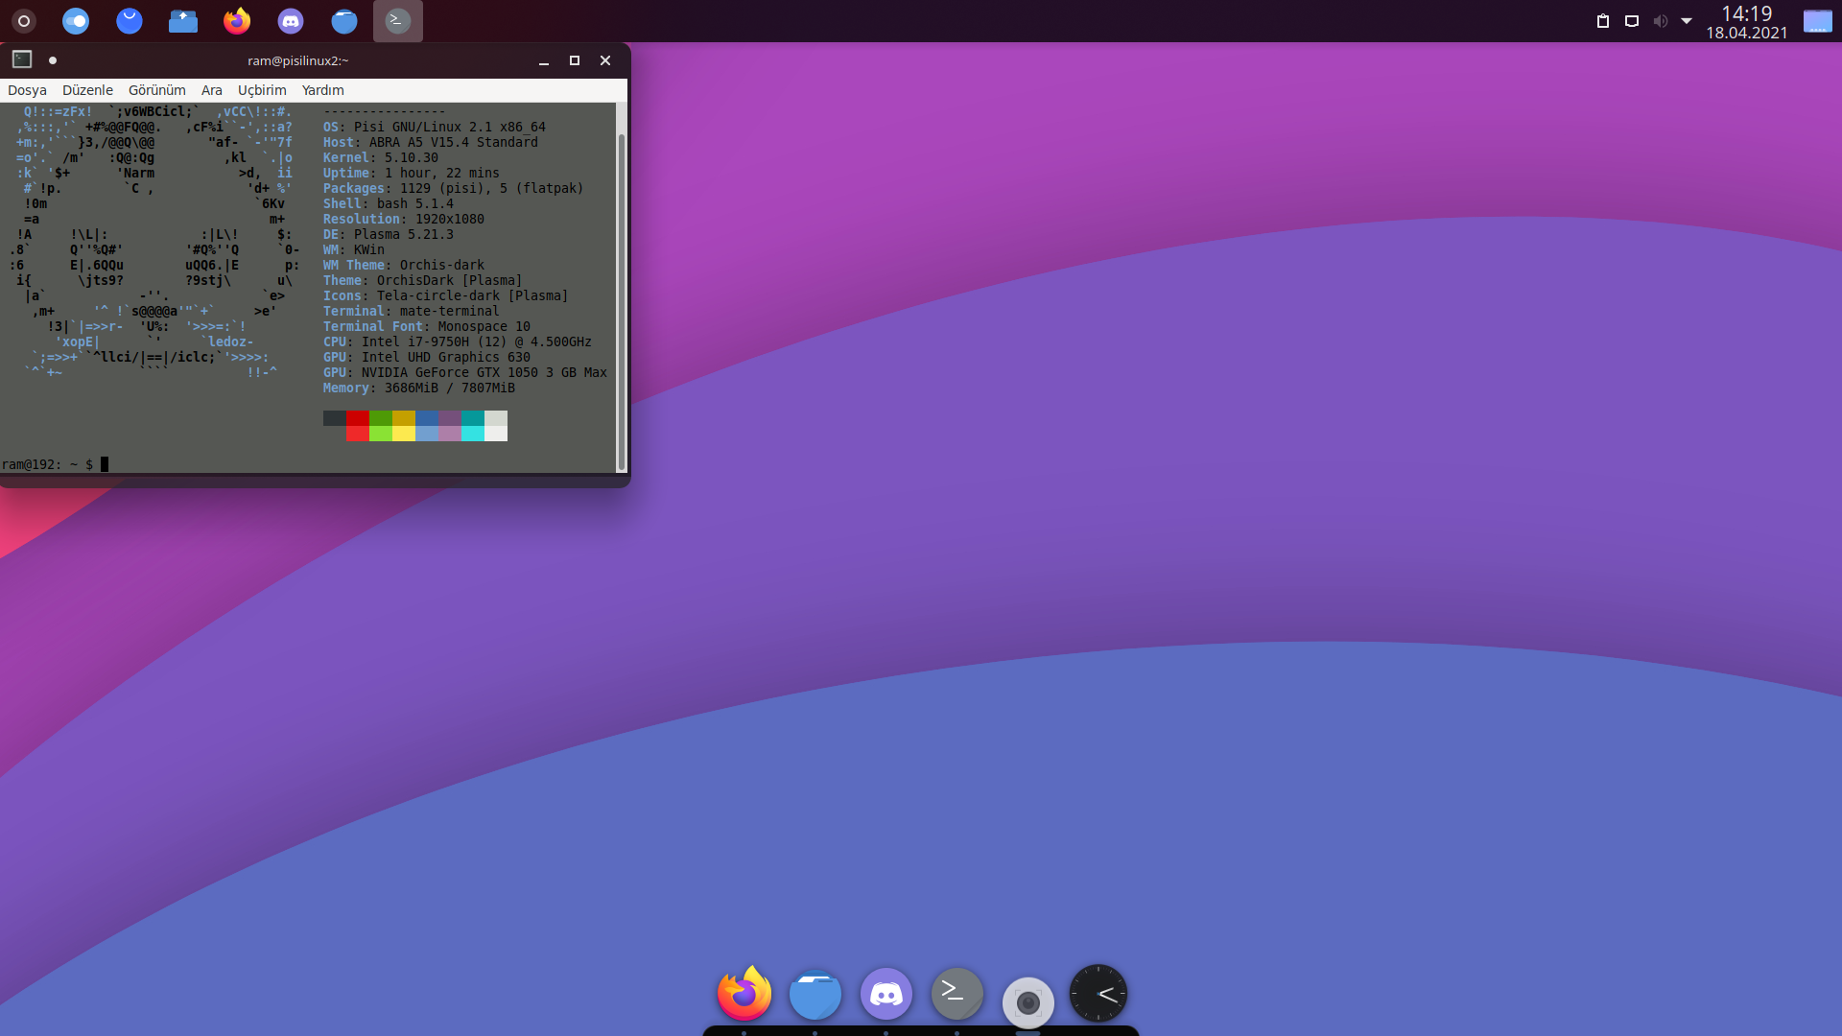Open the terminal window menu icon in the titlebar
Screen dimensions: 1842x1036
22,59
